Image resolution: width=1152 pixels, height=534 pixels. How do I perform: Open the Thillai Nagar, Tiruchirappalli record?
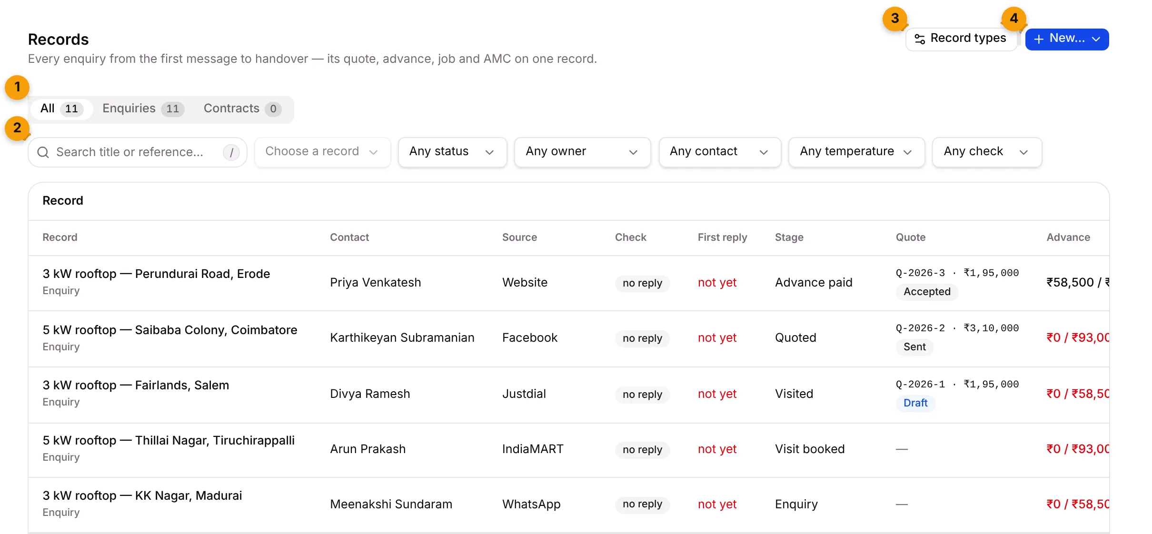click(x=169, y=441)
